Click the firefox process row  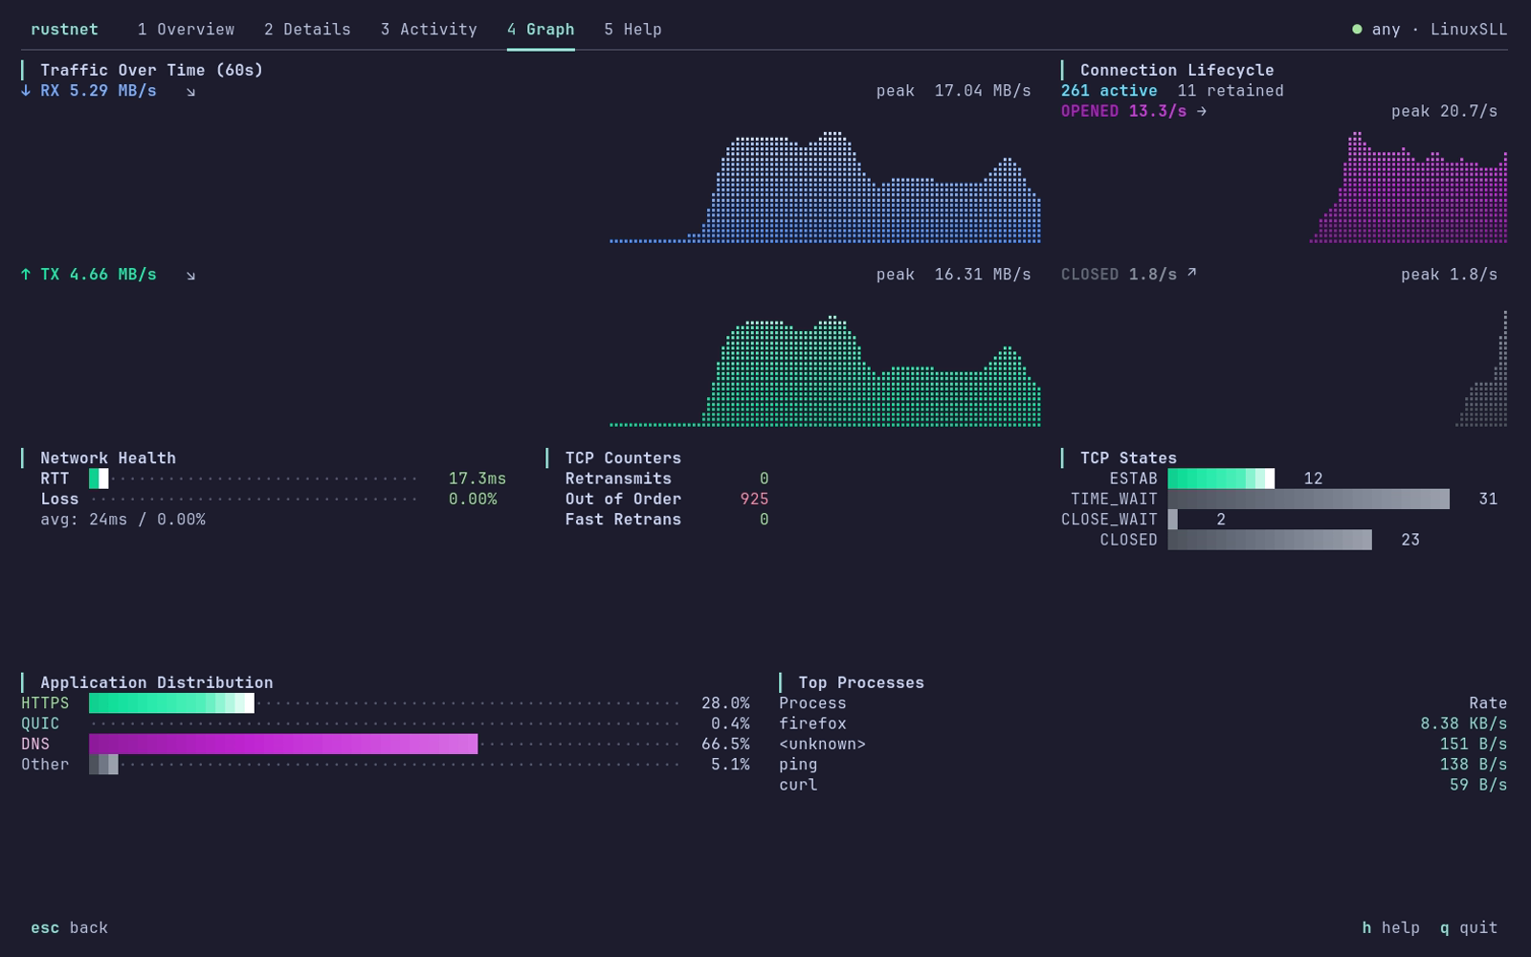(x=1143, y=724)
